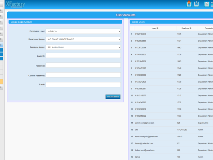The height and width of the screenshot is (160, 213).
Task: Select employee ID 1717 in row 10
Action: 179,96
